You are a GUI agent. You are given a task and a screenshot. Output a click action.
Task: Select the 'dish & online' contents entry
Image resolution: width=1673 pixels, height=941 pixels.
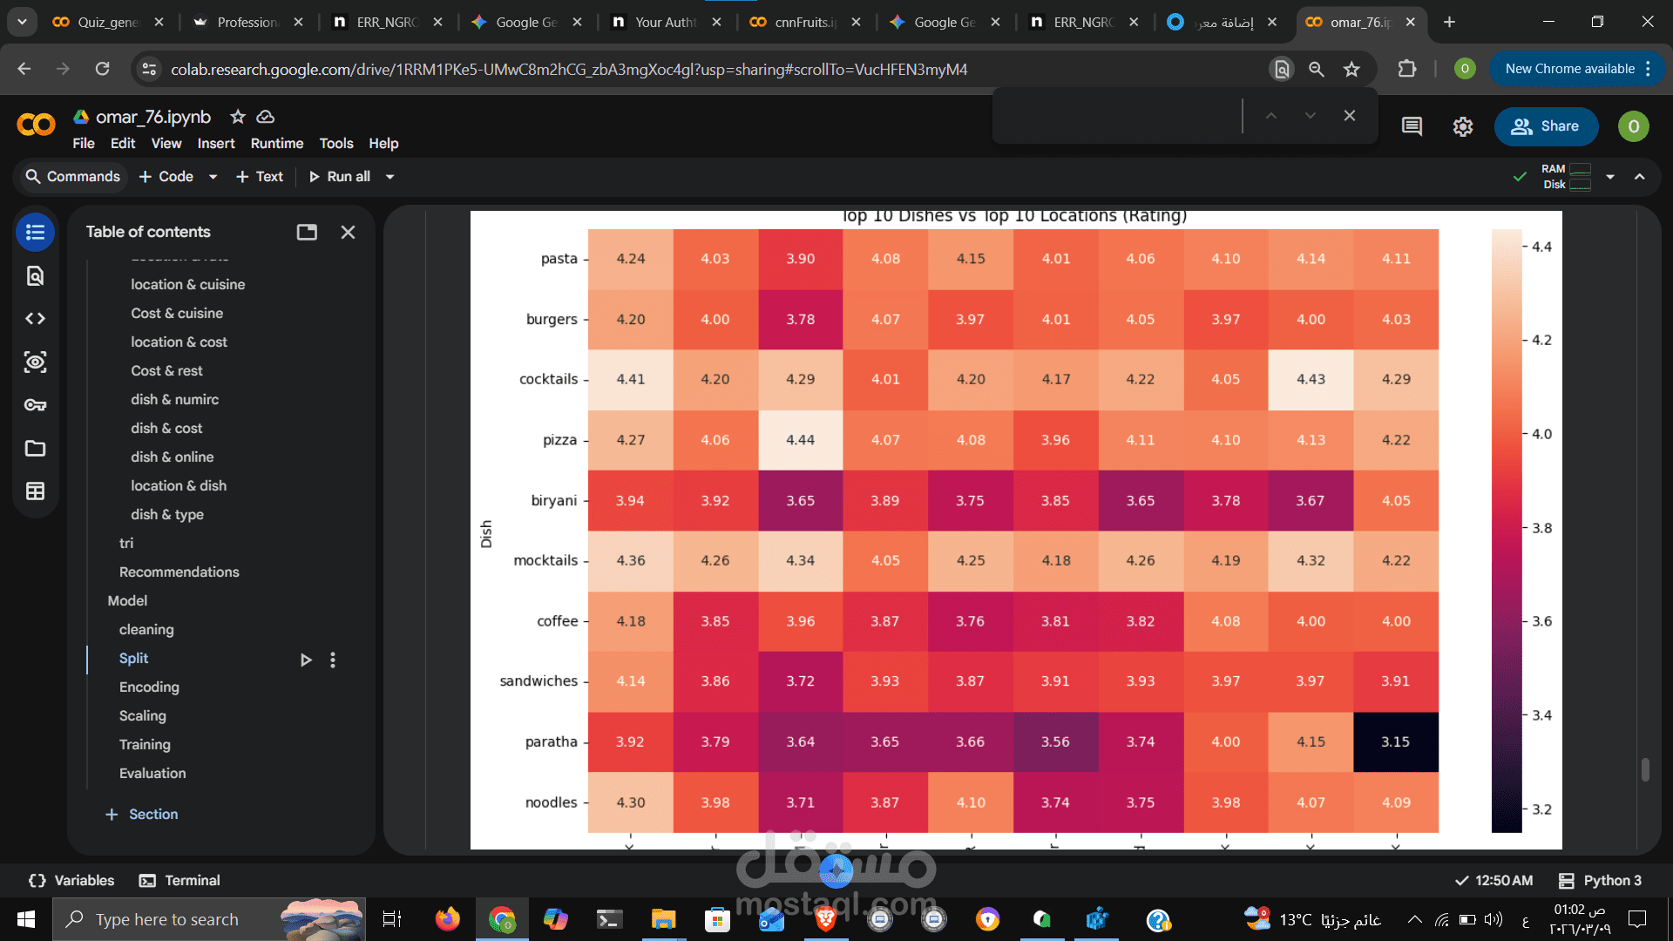click(172, 457)
